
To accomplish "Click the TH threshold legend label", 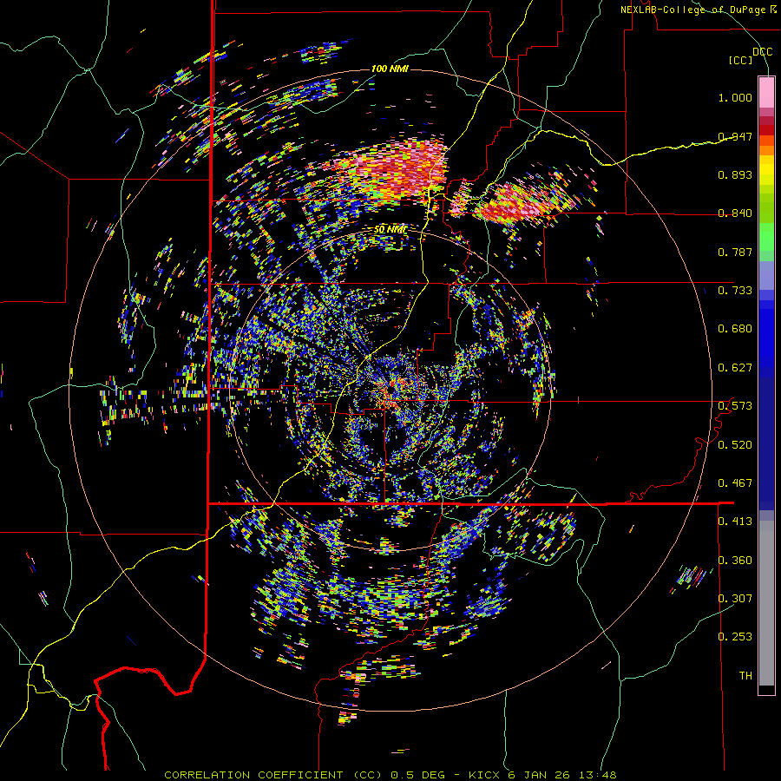I will (745, 676).
